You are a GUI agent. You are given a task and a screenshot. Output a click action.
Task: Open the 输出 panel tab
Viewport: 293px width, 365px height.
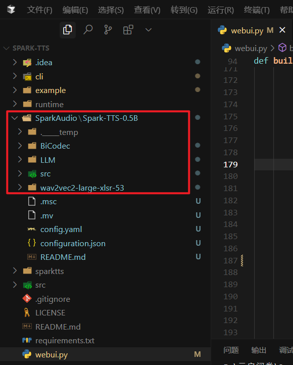(x=259, y=350)
